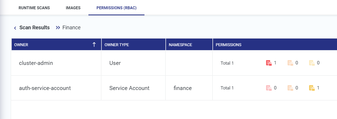Viewport: 337px width, 119px height.
Task: Open the Images tab
Action: point(73,8)
